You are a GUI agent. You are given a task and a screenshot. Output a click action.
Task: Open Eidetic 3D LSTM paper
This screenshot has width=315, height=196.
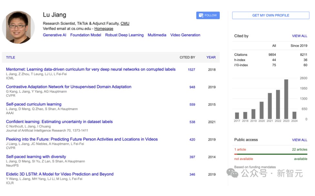click(60, 174)
